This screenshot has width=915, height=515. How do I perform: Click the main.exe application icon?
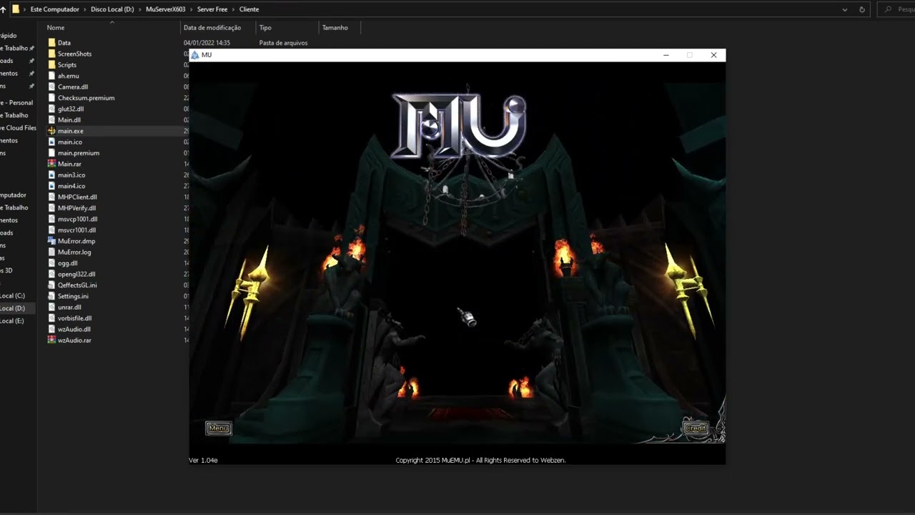pos(51,131)
